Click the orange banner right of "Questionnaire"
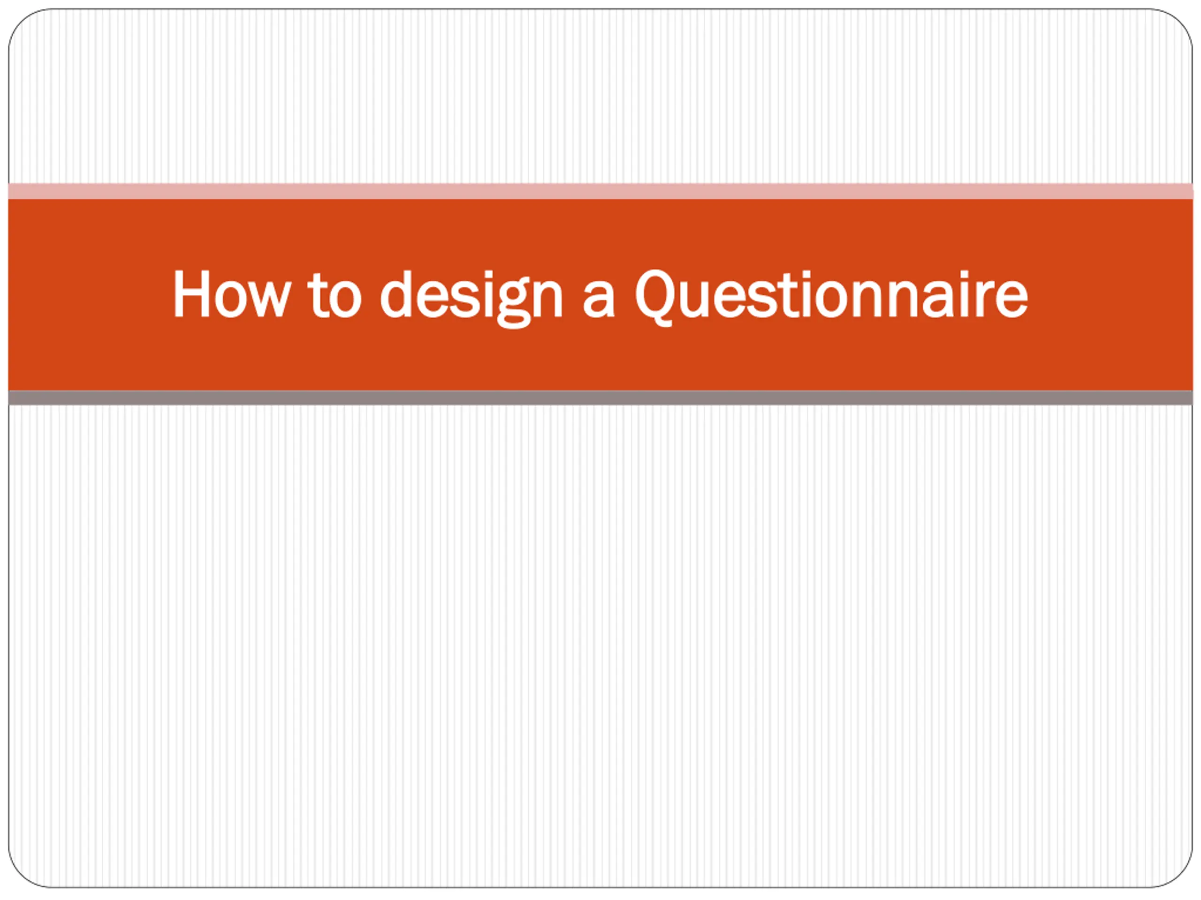 pos(1110,294)
